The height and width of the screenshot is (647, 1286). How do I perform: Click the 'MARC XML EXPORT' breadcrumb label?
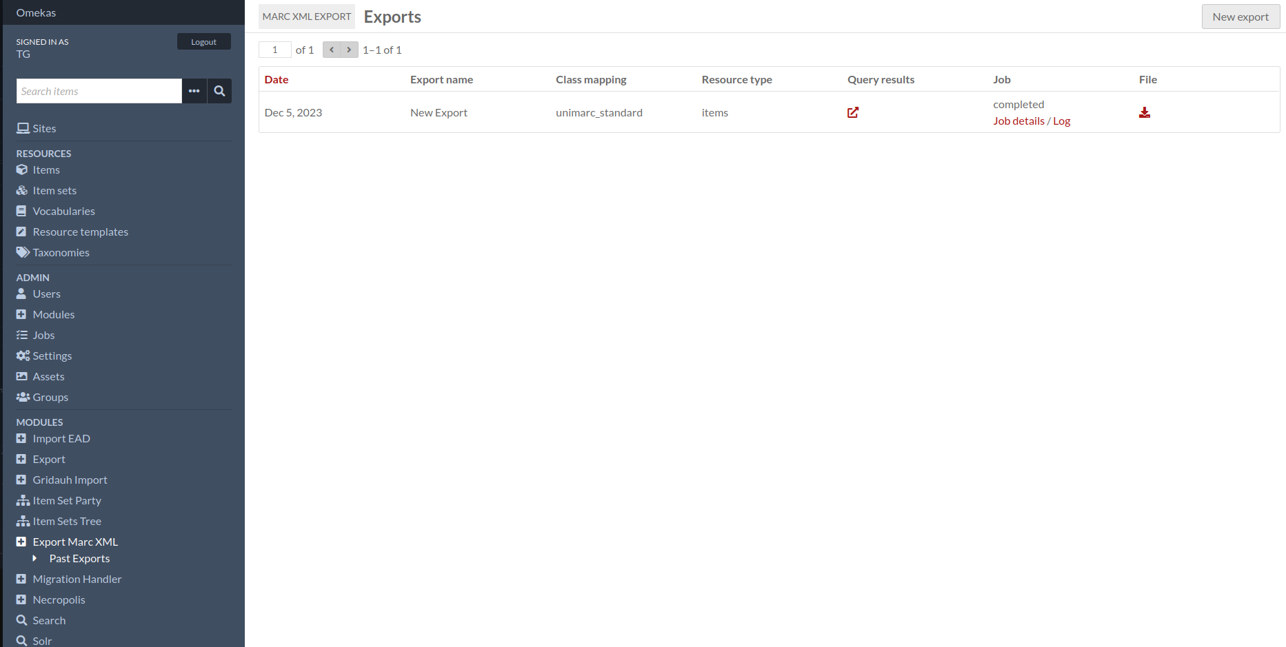click(307, 17)
